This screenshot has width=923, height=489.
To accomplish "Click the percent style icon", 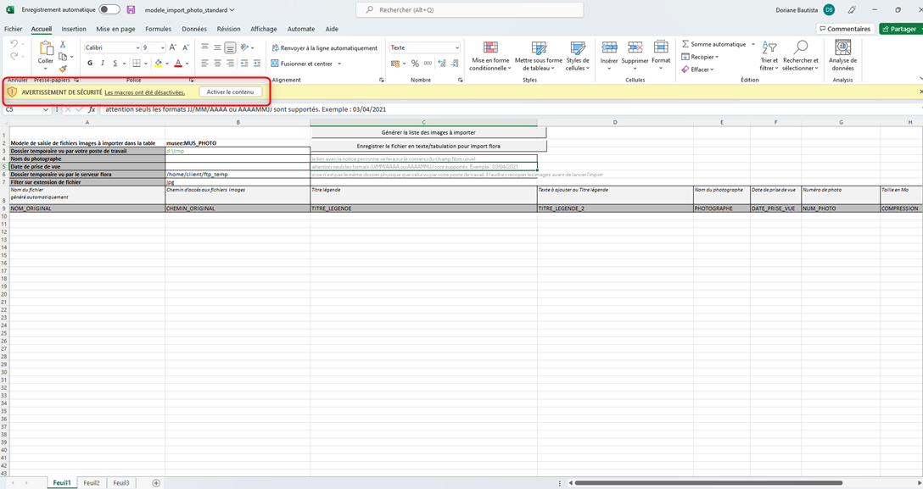I will pyautogui.click(x=415, y=64).
